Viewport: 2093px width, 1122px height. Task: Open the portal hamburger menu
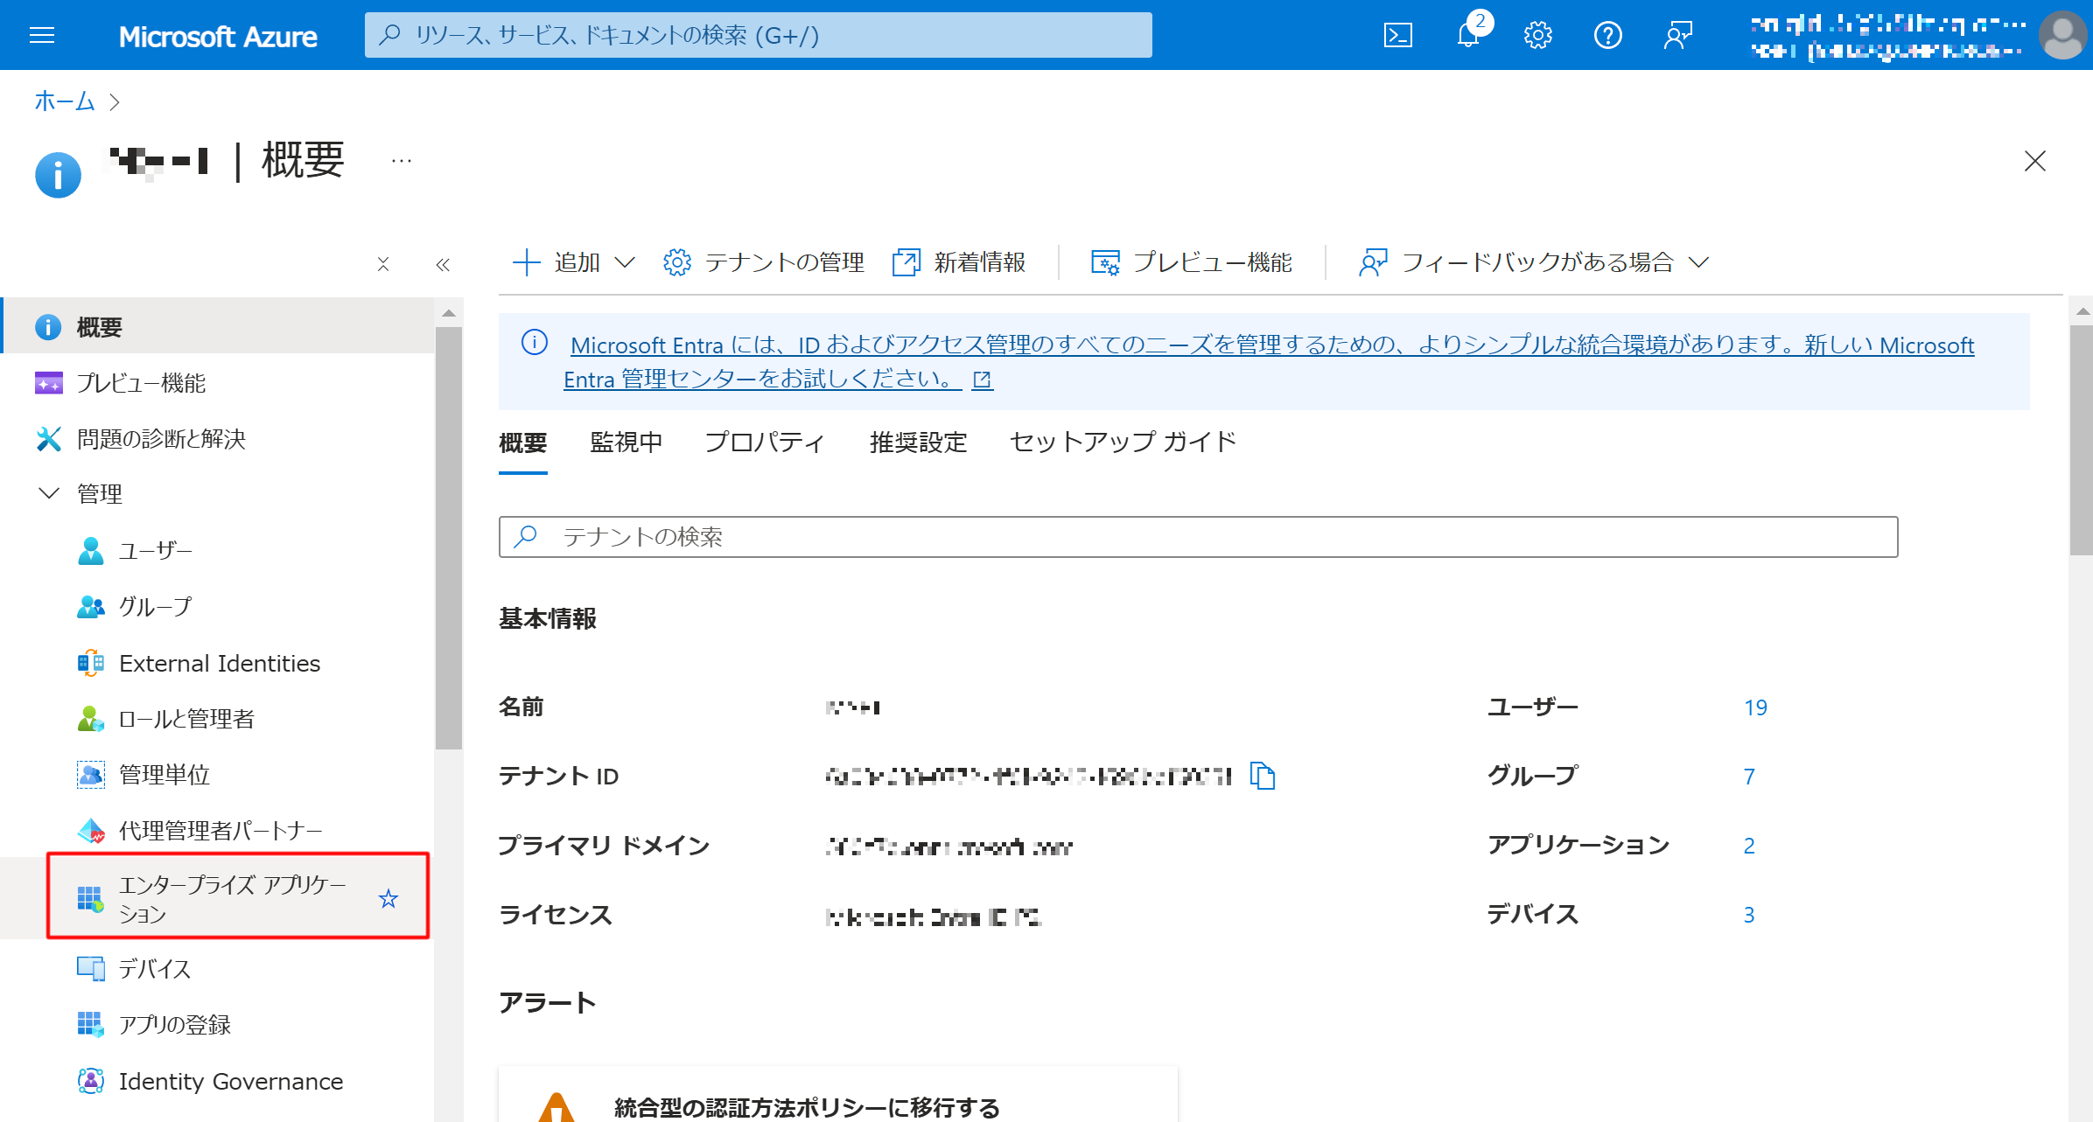tap(42, 35)
